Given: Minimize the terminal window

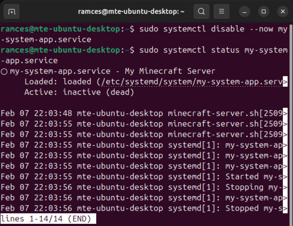Looking at the screenshot, I should point(244,12).
